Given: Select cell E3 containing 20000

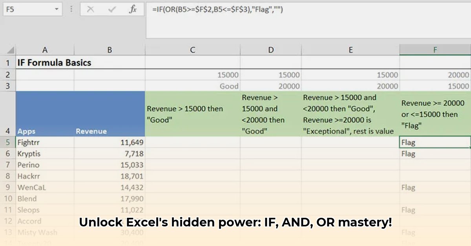Looking at the screenshot, I should [351, 86].
